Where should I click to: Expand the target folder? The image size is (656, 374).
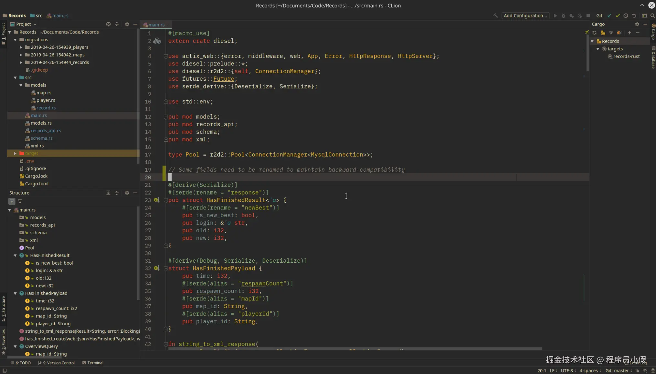15,153
